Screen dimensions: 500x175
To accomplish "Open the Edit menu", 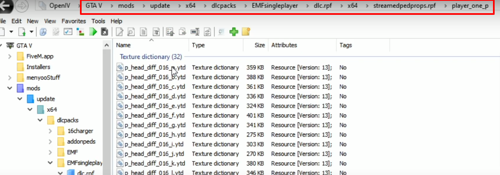I will coord(17,21).
